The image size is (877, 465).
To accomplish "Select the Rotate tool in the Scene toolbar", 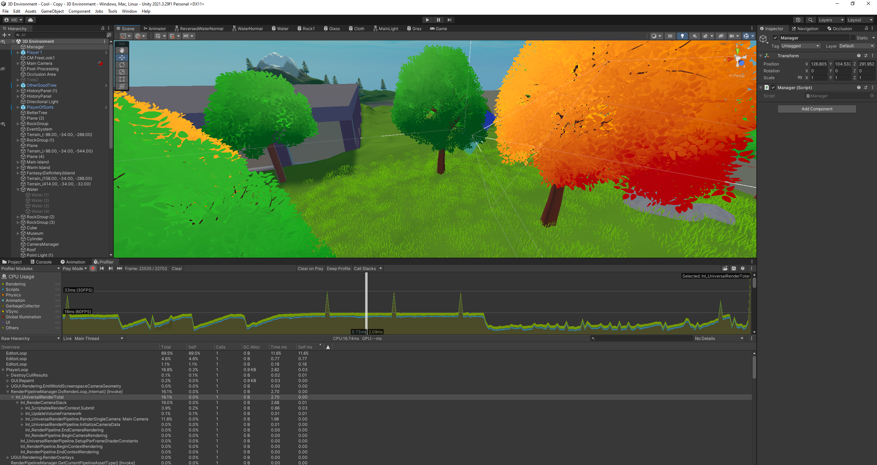I will [x=122, y=65].
